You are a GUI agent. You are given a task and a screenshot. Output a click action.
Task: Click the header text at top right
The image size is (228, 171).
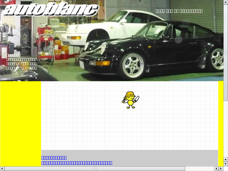point(179,11)
